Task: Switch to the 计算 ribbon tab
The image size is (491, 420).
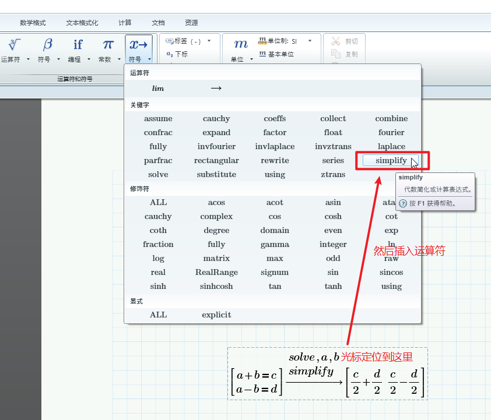Action: pyautogui.click(x=125, y=22)
